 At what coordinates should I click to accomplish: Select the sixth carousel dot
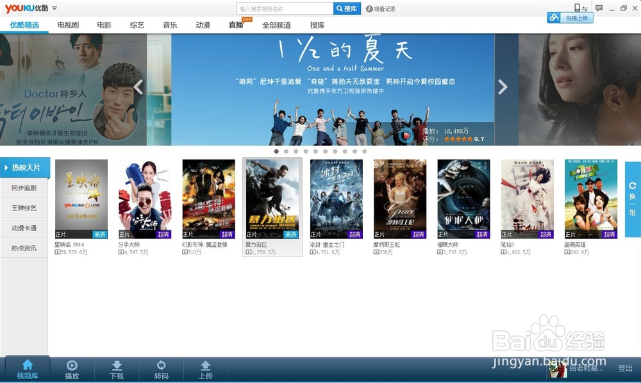326,151
